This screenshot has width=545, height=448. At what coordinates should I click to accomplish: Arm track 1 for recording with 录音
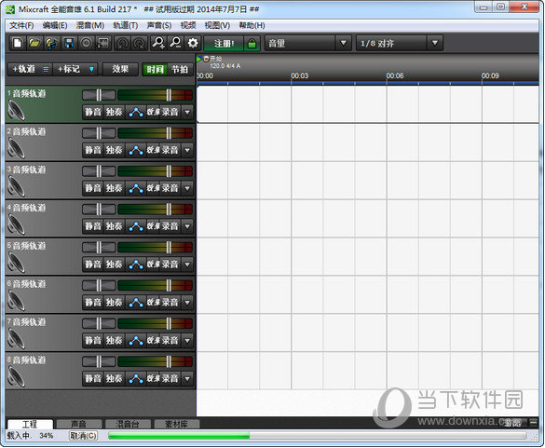(170, 112)
